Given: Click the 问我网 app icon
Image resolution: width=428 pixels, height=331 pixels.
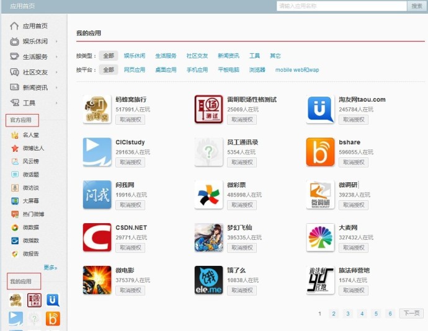Looking at the screenshot, I should tap(97, 195).
